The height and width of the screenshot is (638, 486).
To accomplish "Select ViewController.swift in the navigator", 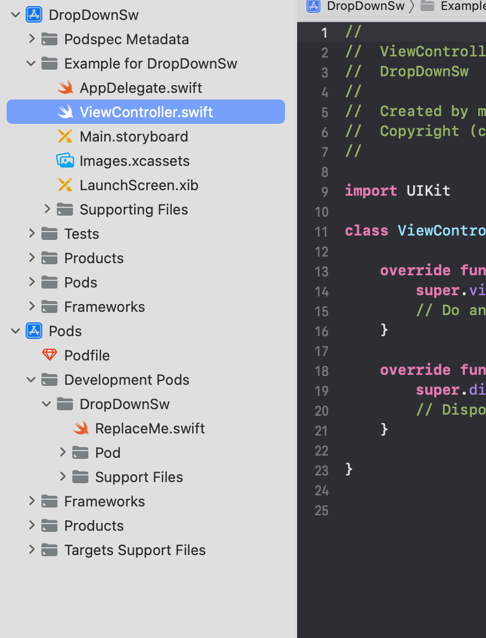I will click(x=145, y=112).
